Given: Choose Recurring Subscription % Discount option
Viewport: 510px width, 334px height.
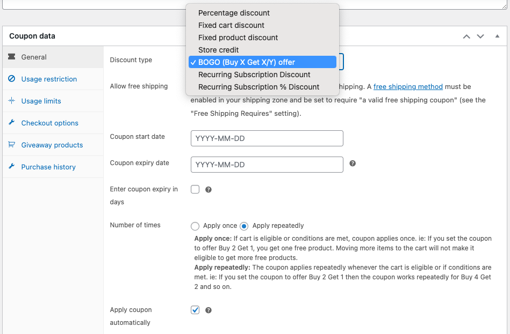Looking at the screenshot, I should point(262,87).
